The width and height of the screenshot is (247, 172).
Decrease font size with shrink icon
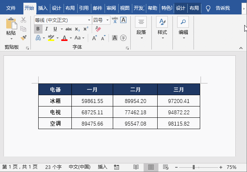point(103,38)
